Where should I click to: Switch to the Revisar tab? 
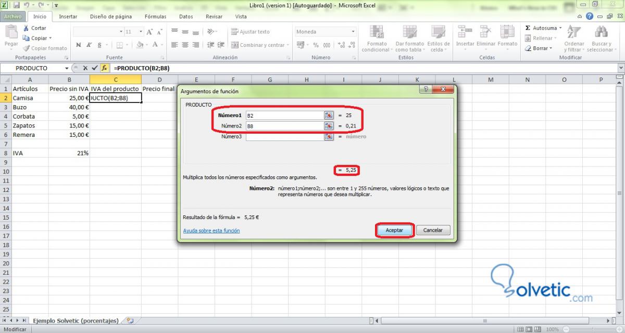click(x=214, y=16)
